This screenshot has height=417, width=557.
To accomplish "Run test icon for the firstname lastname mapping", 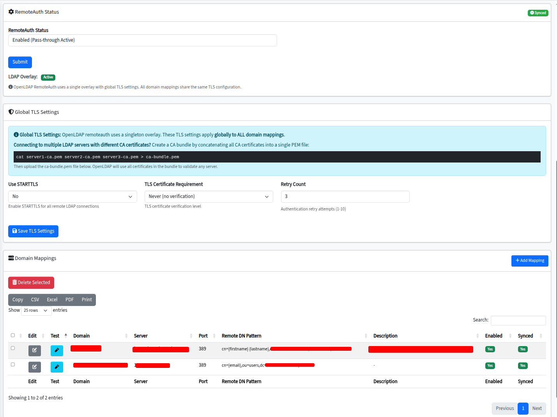I will click(x=57, y=350).
